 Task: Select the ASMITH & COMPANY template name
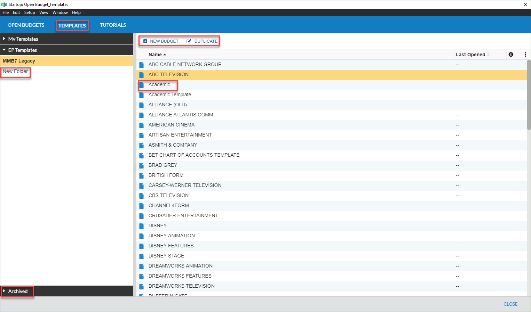pos(173,145)
